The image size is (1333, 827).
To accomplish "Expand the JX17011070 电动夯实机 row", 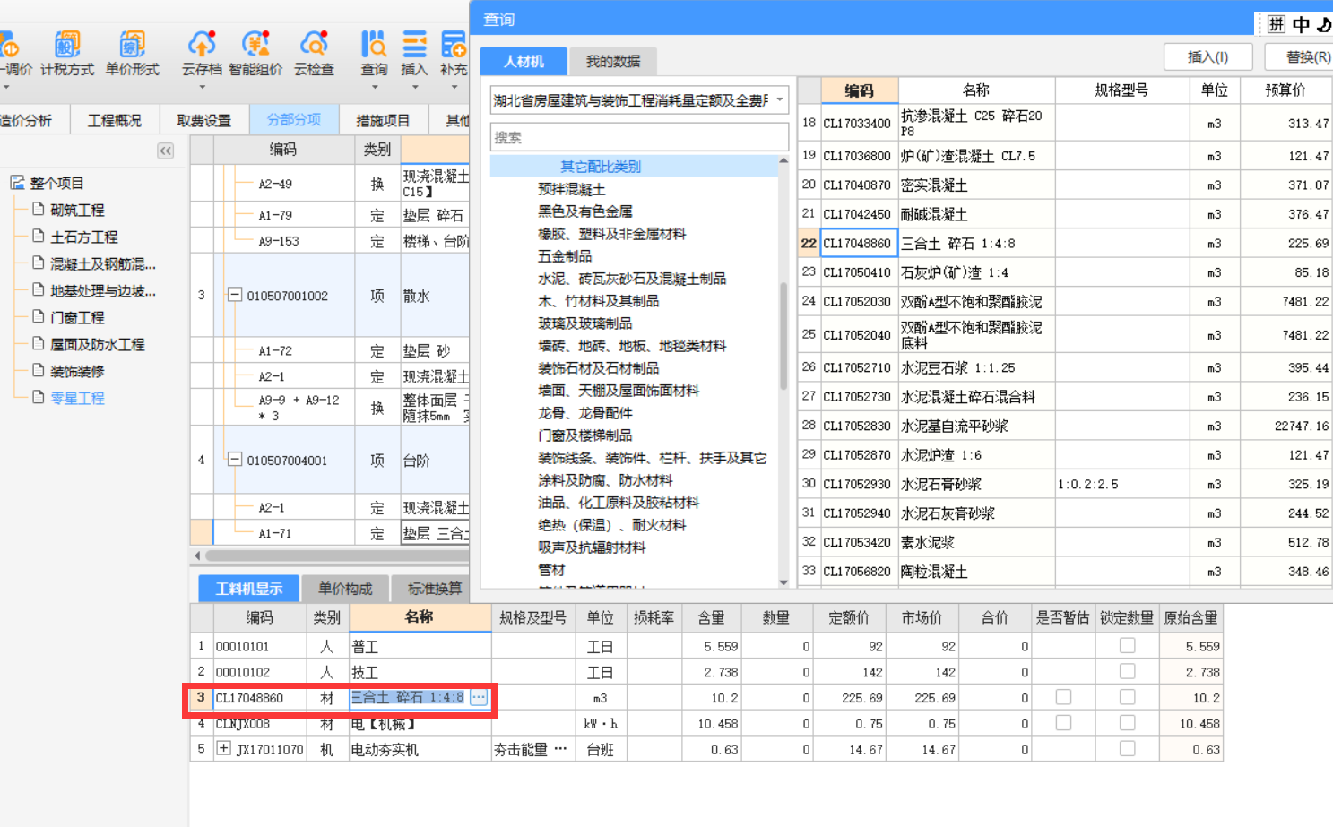I will [x=224, y=748].
